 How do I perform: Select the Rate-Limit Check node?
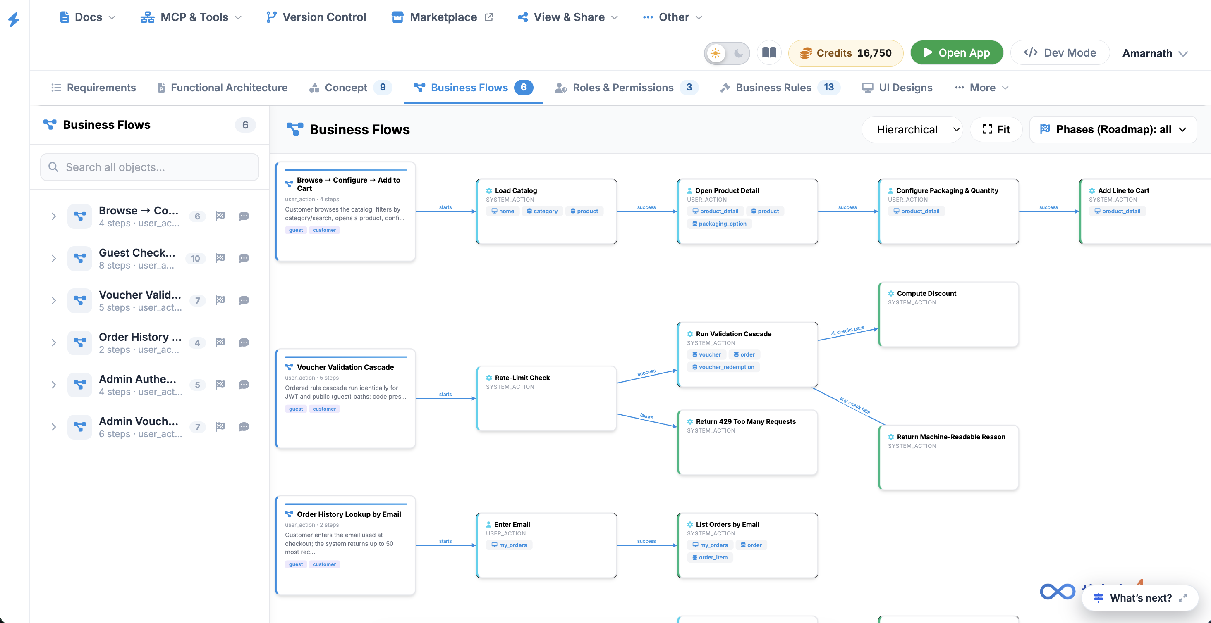[x=546, y=398]
